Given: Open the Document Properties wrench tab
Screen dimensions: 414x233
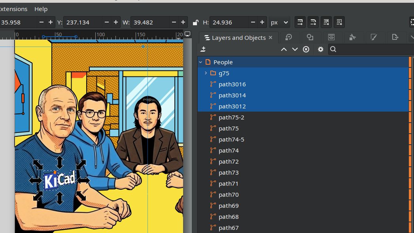Looking at the screenshot, I should pyautogui.click(x=352, y=37).
